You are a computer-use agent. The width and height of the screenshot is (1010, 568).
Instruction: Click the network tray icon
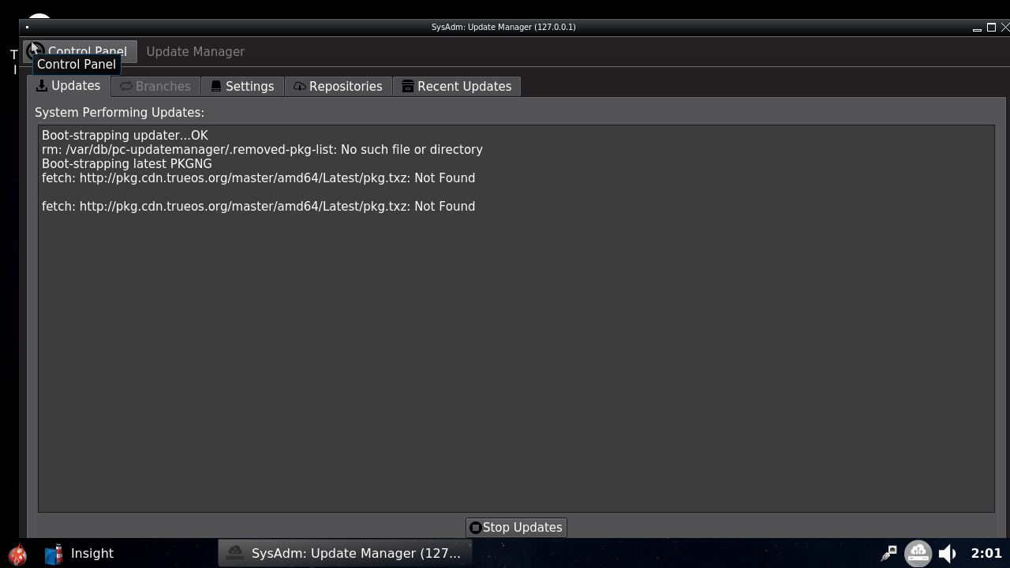[888, 554]
